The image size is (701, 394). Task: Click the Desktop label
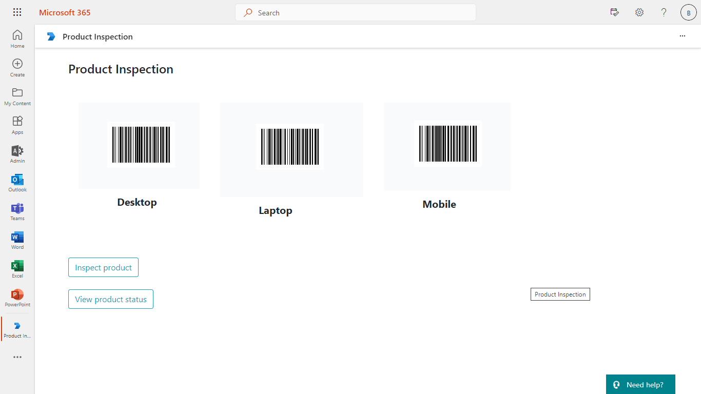137,202
